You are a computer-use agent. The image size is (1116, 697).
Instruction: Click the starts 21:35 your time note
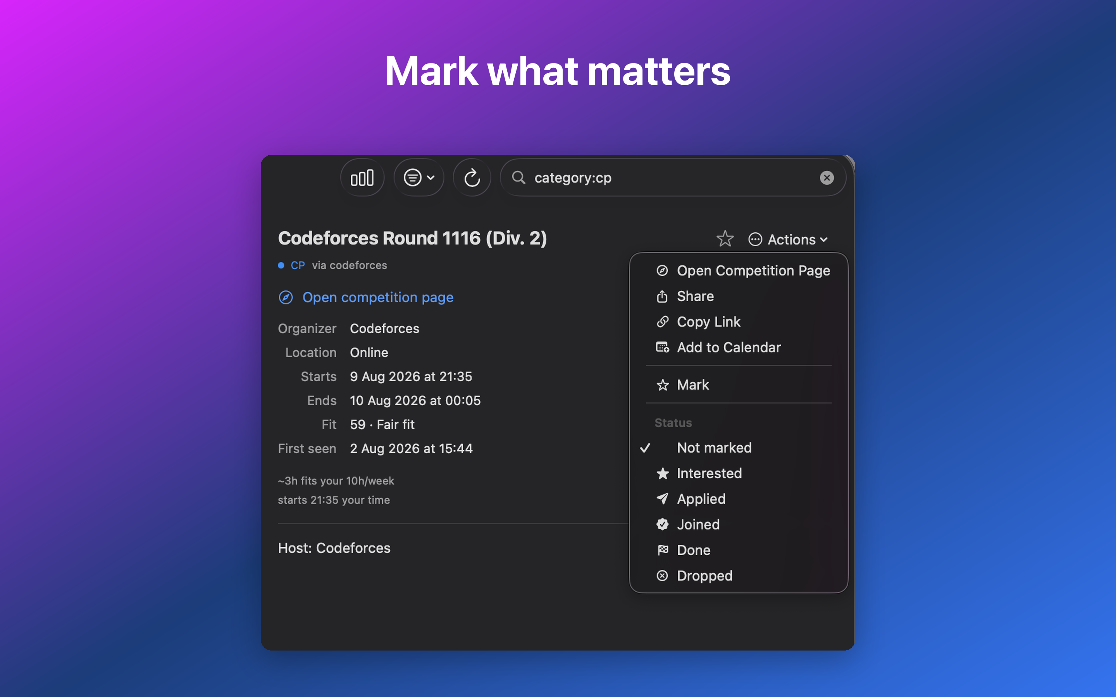pos(334,500)
